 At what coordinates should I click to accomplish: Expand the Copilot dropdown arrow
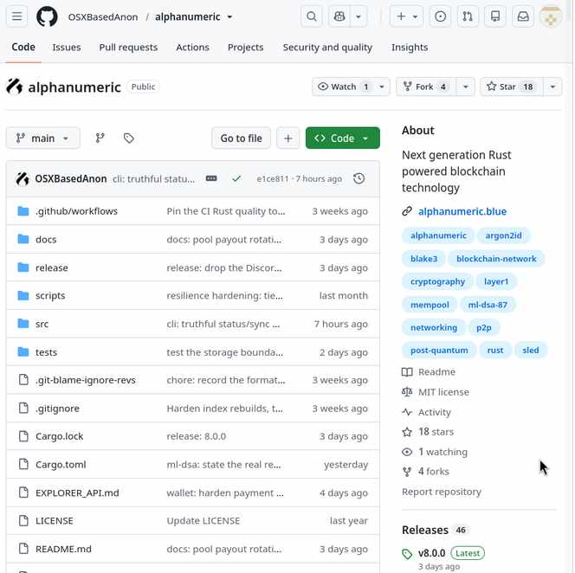(359, 16)
